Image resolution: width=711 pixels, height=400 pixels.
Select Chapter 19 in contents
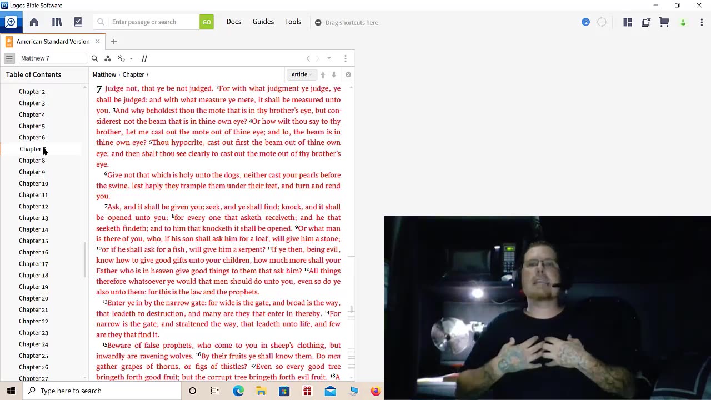(x=33, y=287)
